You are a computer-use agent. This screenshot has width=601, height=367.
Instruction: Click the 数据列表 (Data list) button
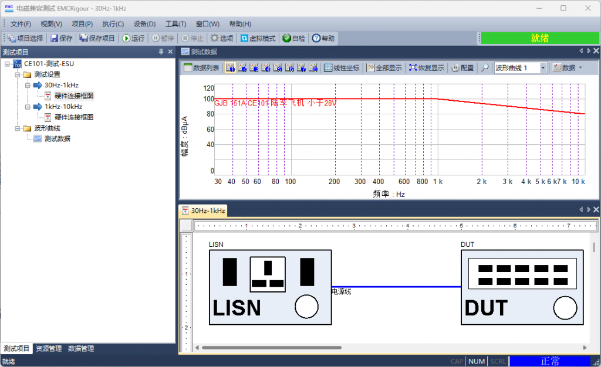(x=201, y=68)
